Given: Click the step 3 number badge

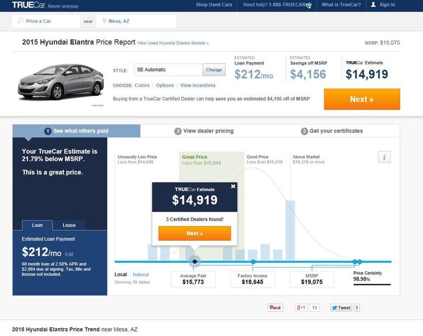Looking at the screenshot, I should (x=304, y=131).
